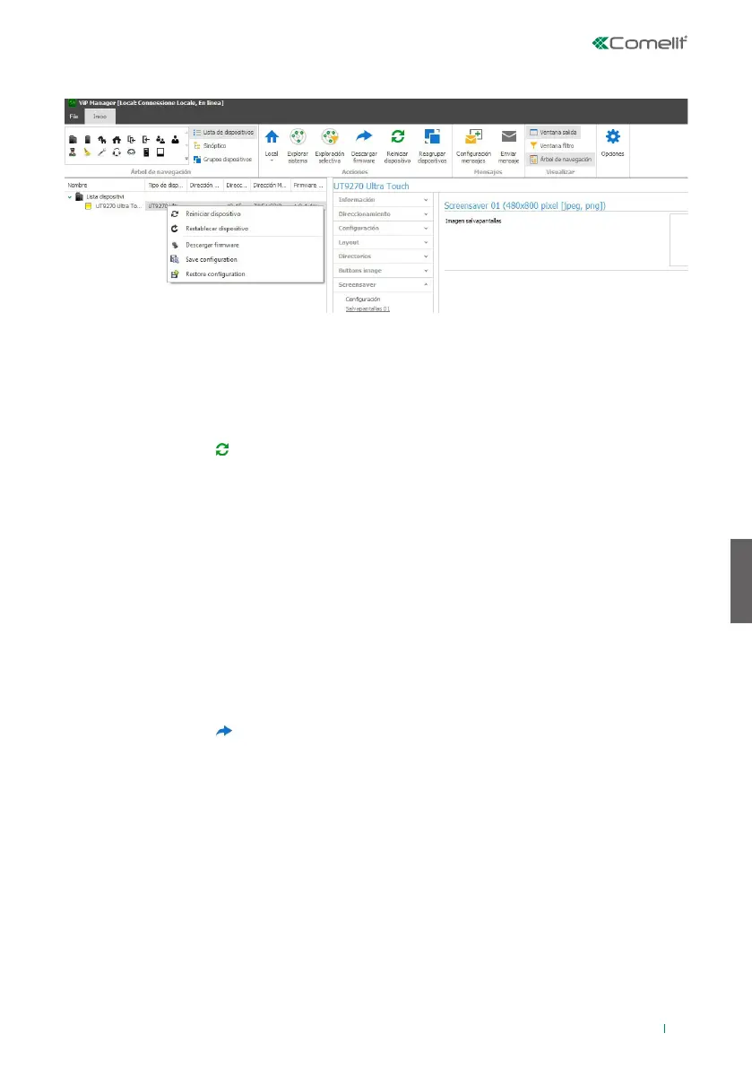The width and height of the screenshot is (752, 1068).
Task: Open Configuración item under Screensaver
Action: pyautogui.click(x=363, y=299)
